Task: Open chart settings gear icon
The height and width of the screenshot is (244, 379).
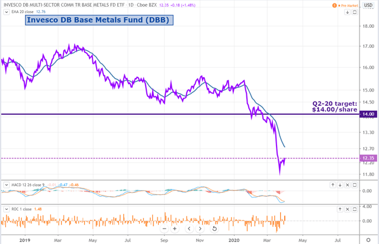Action: (x=368, y=240)
